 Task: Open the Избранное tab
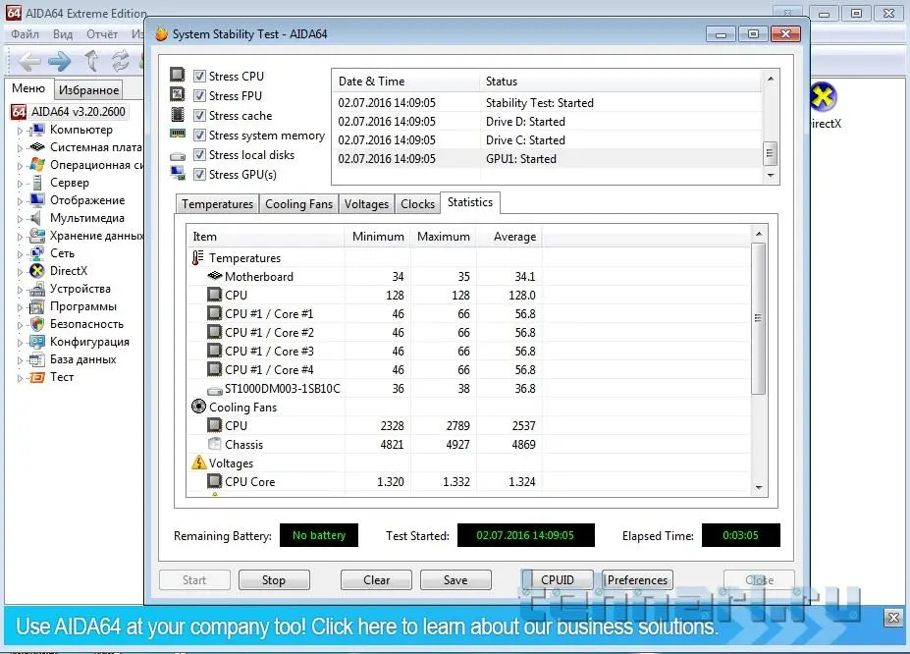(x=88, y=90)
